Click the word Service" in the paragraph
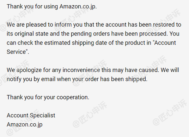189x137 pixels. tap(18, 52)
